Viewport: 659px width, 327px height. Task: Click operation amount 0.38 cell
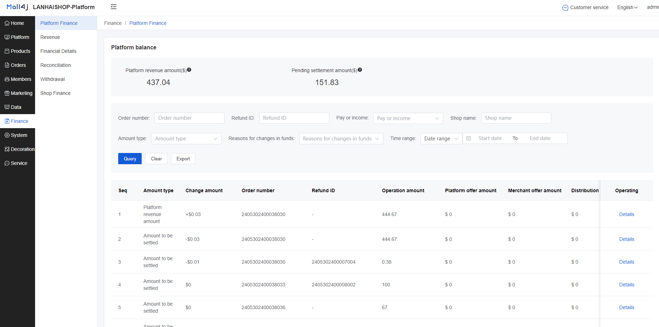(x=387, y=262)
